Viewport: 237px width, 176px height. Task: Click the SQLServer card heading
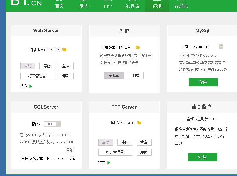coord(46,107)
